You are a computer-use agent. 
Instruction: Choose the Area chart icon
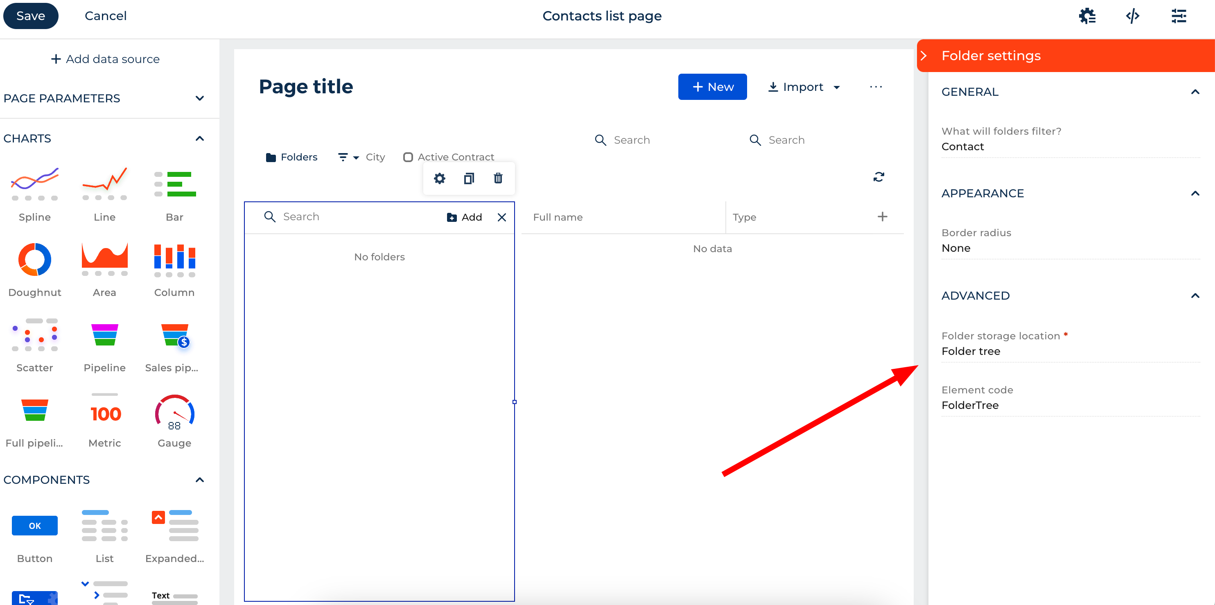(x=104, y=260)
